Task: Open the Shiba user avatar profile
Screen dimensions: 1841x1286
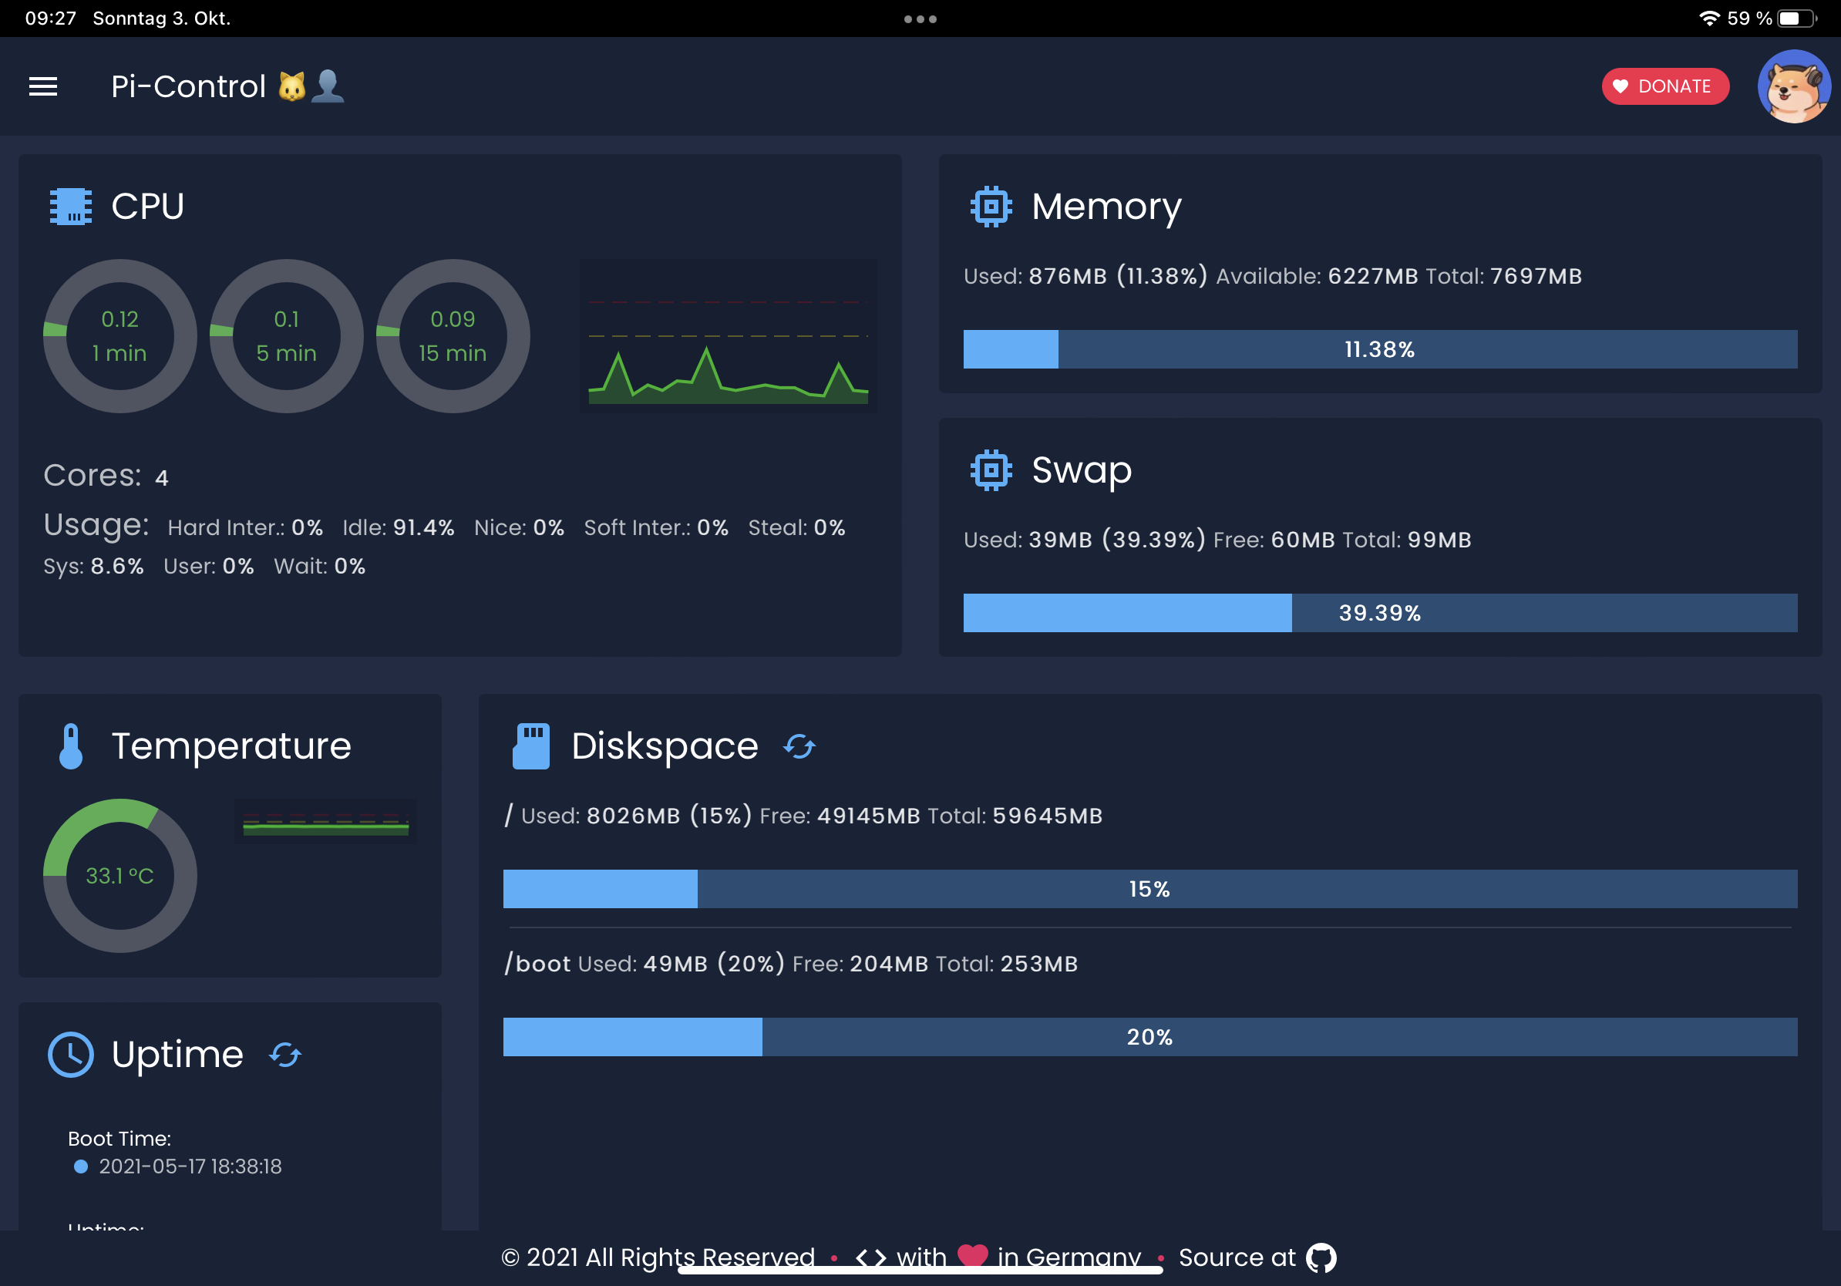Action: click(x=1793, y=86)
